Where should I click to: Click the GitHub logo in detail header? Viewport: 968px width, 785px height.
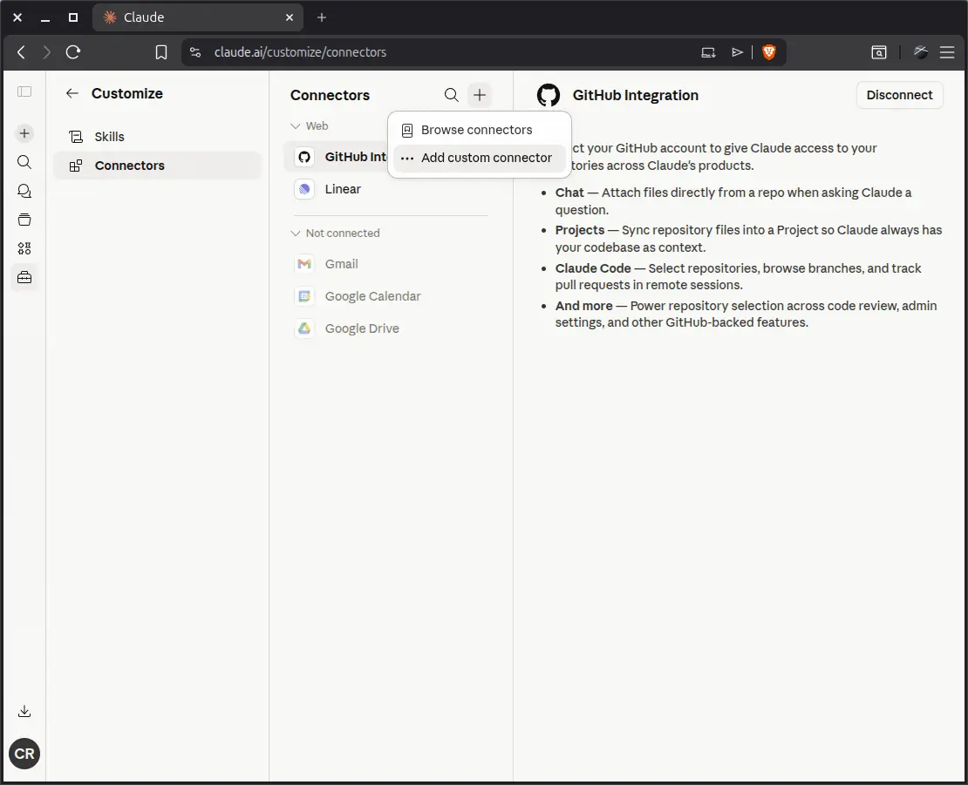[x=549, y=95]
